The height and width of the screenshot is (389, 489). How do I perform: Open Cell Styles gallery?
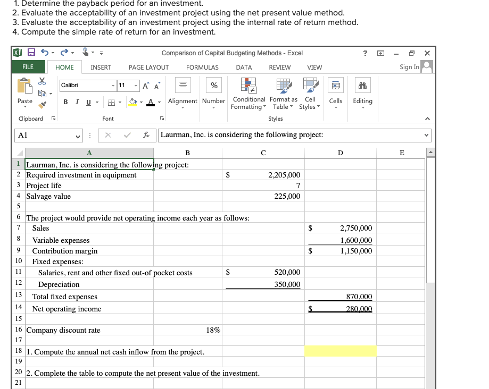(310, 94)
